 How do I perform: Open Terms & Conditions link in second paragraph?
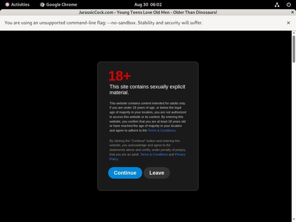(154, 154)
